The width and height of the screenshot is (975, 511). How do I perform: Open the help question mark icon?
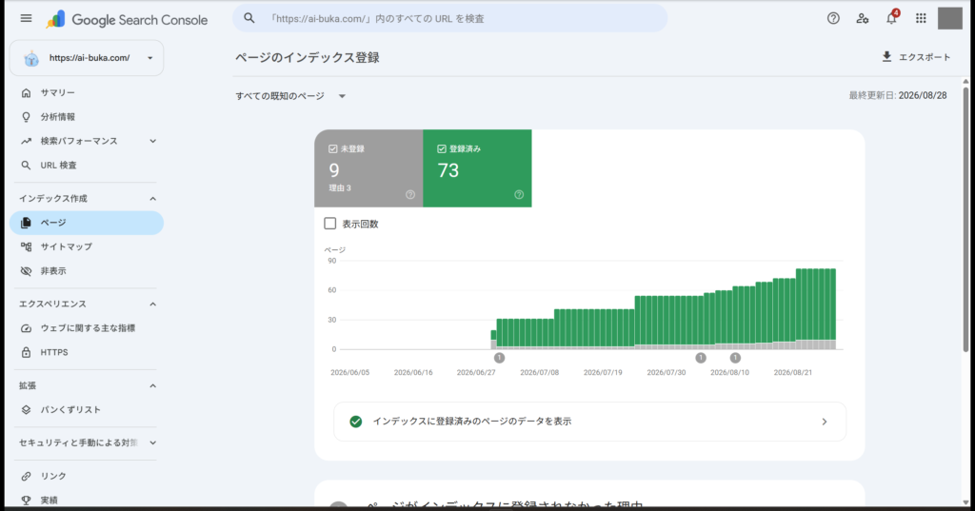pos(833,19)
